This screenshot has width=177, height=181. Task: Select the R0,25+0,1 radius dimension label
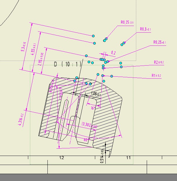160,42
